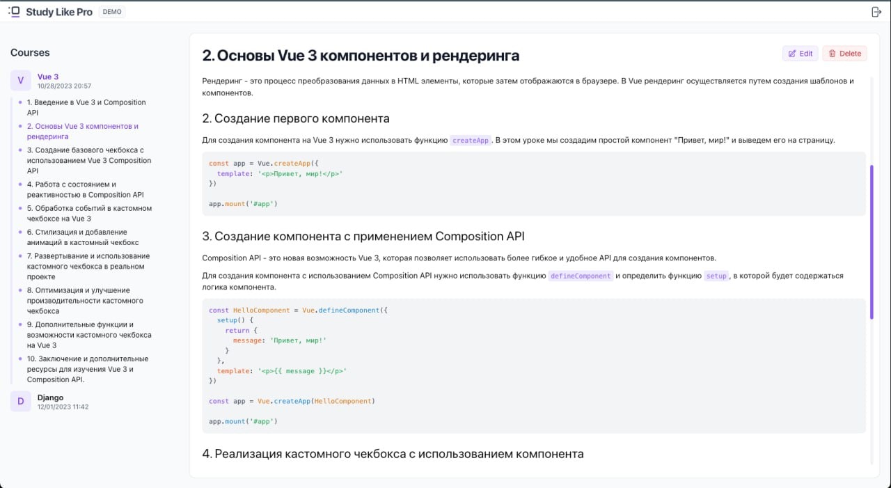891x488 pixels.
Task: Select the purple V avatar for Vue 3
Action: click(x=20, y=81)
